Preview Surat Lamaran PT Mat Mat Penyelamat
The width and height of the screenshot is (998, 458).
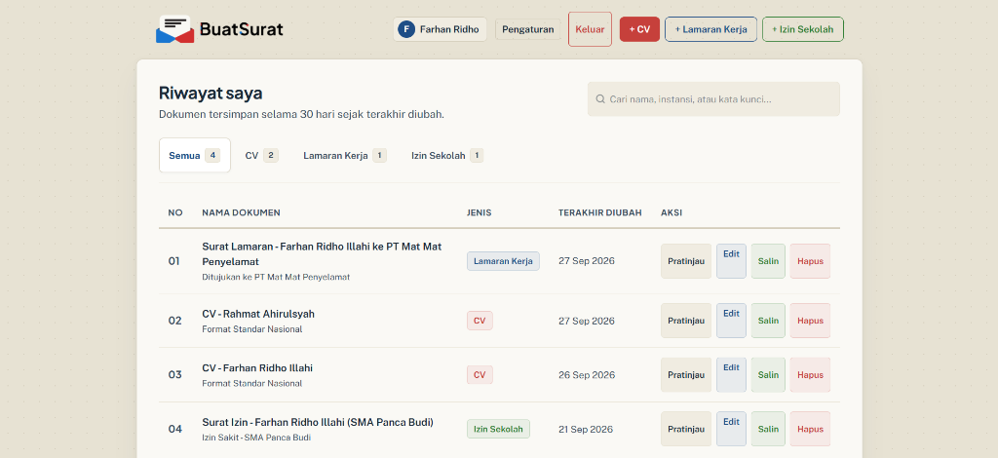(686, 261)
